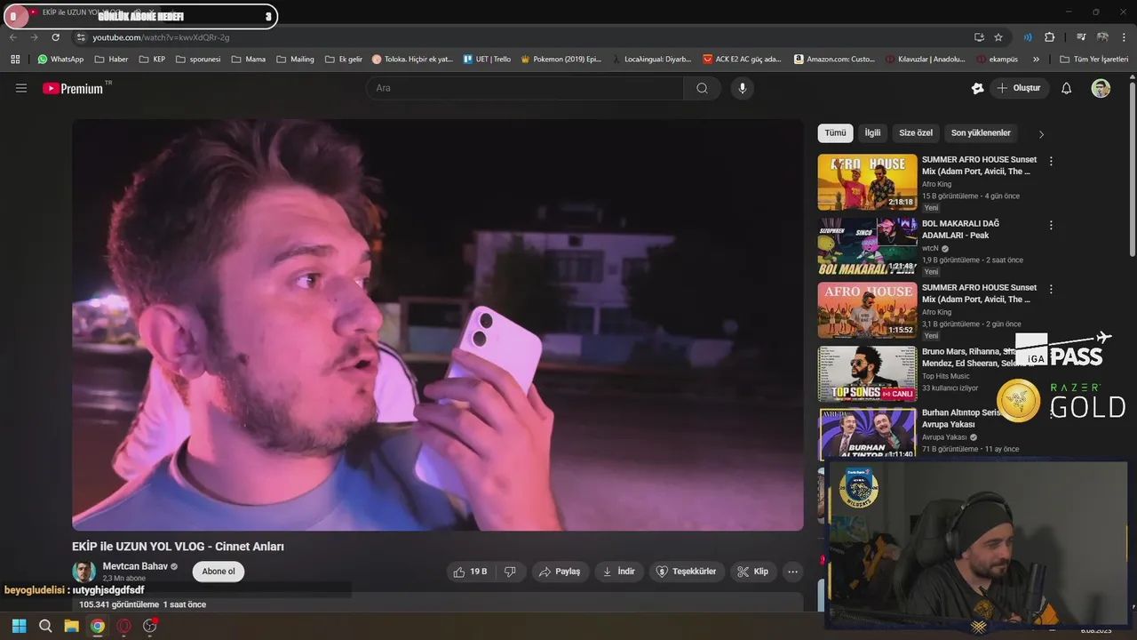Open Chrome extensions puzzle icon
Screen dimensions: 1137x640
click(x=1049, y=37)
